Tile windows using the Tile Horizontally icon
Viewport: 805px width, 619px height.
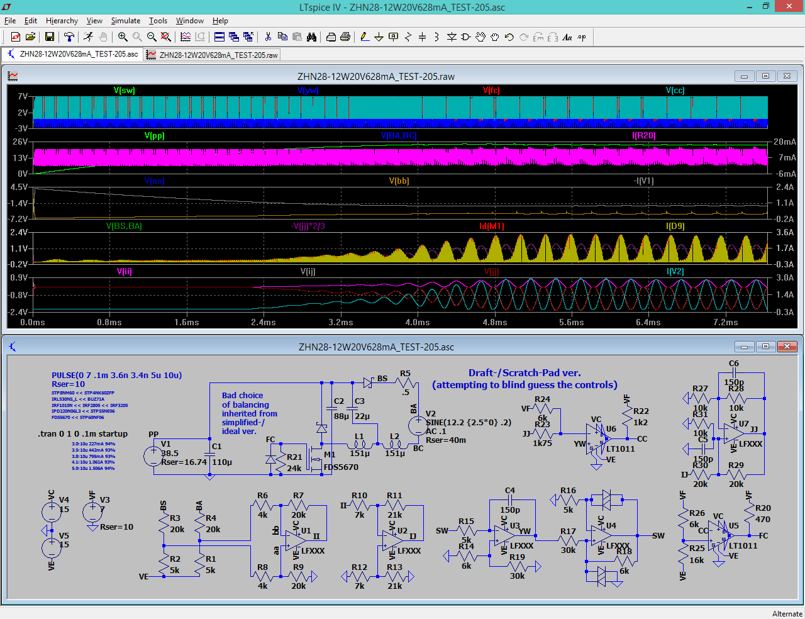pyautogui.click(x=219, y=37)
